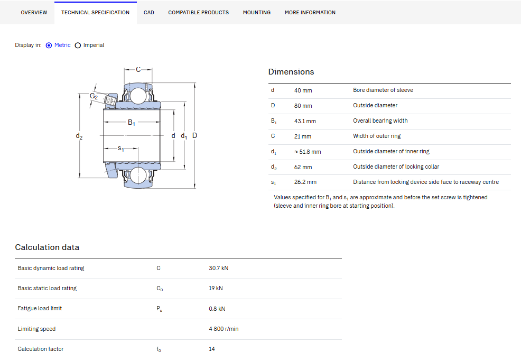Click 'Calculation factor' label
Screen dimensions: 521x361
(x=41, y=349)
